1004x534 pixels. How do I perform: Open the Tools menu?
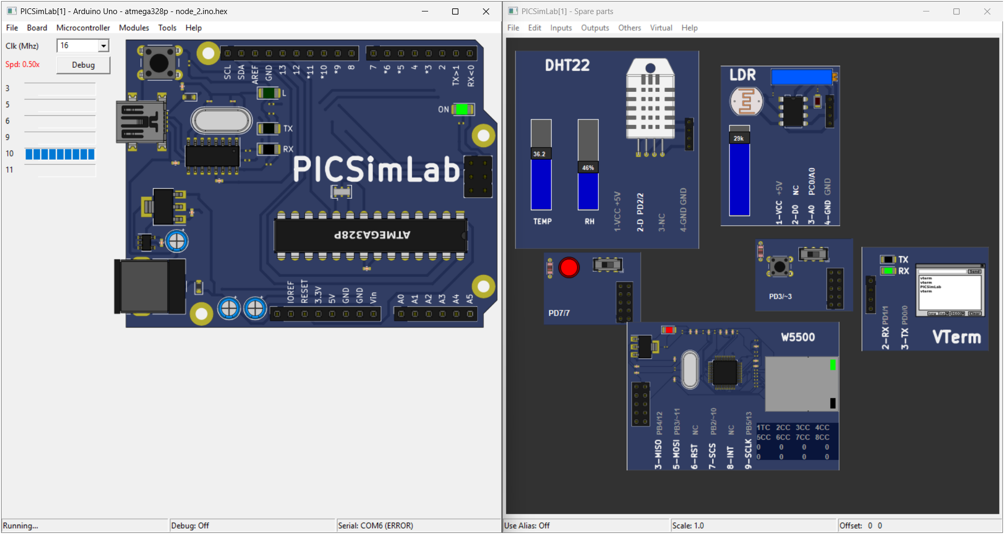(168, 28)
